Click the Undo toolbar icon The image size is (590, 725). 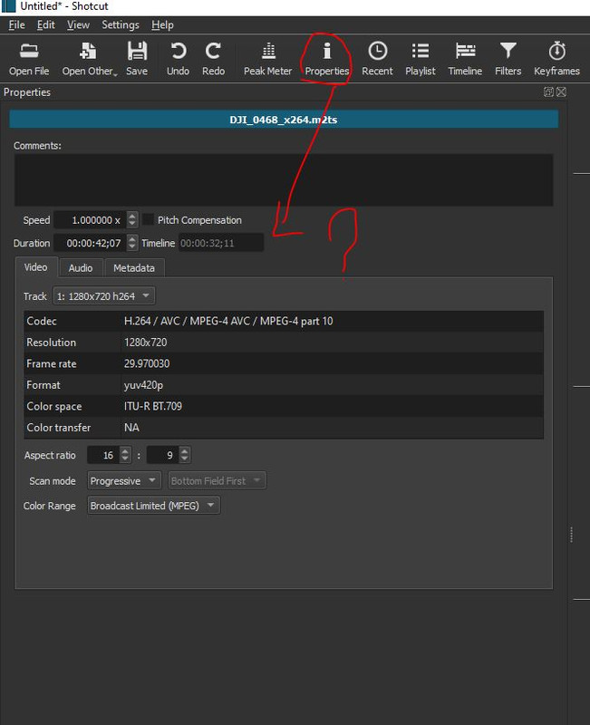tap(178, 59)
